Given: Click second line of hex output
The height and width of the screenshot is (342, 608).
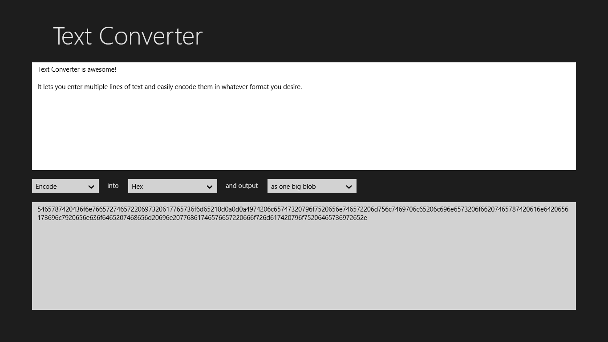Looking at the screenshot, I should point(202,218).
